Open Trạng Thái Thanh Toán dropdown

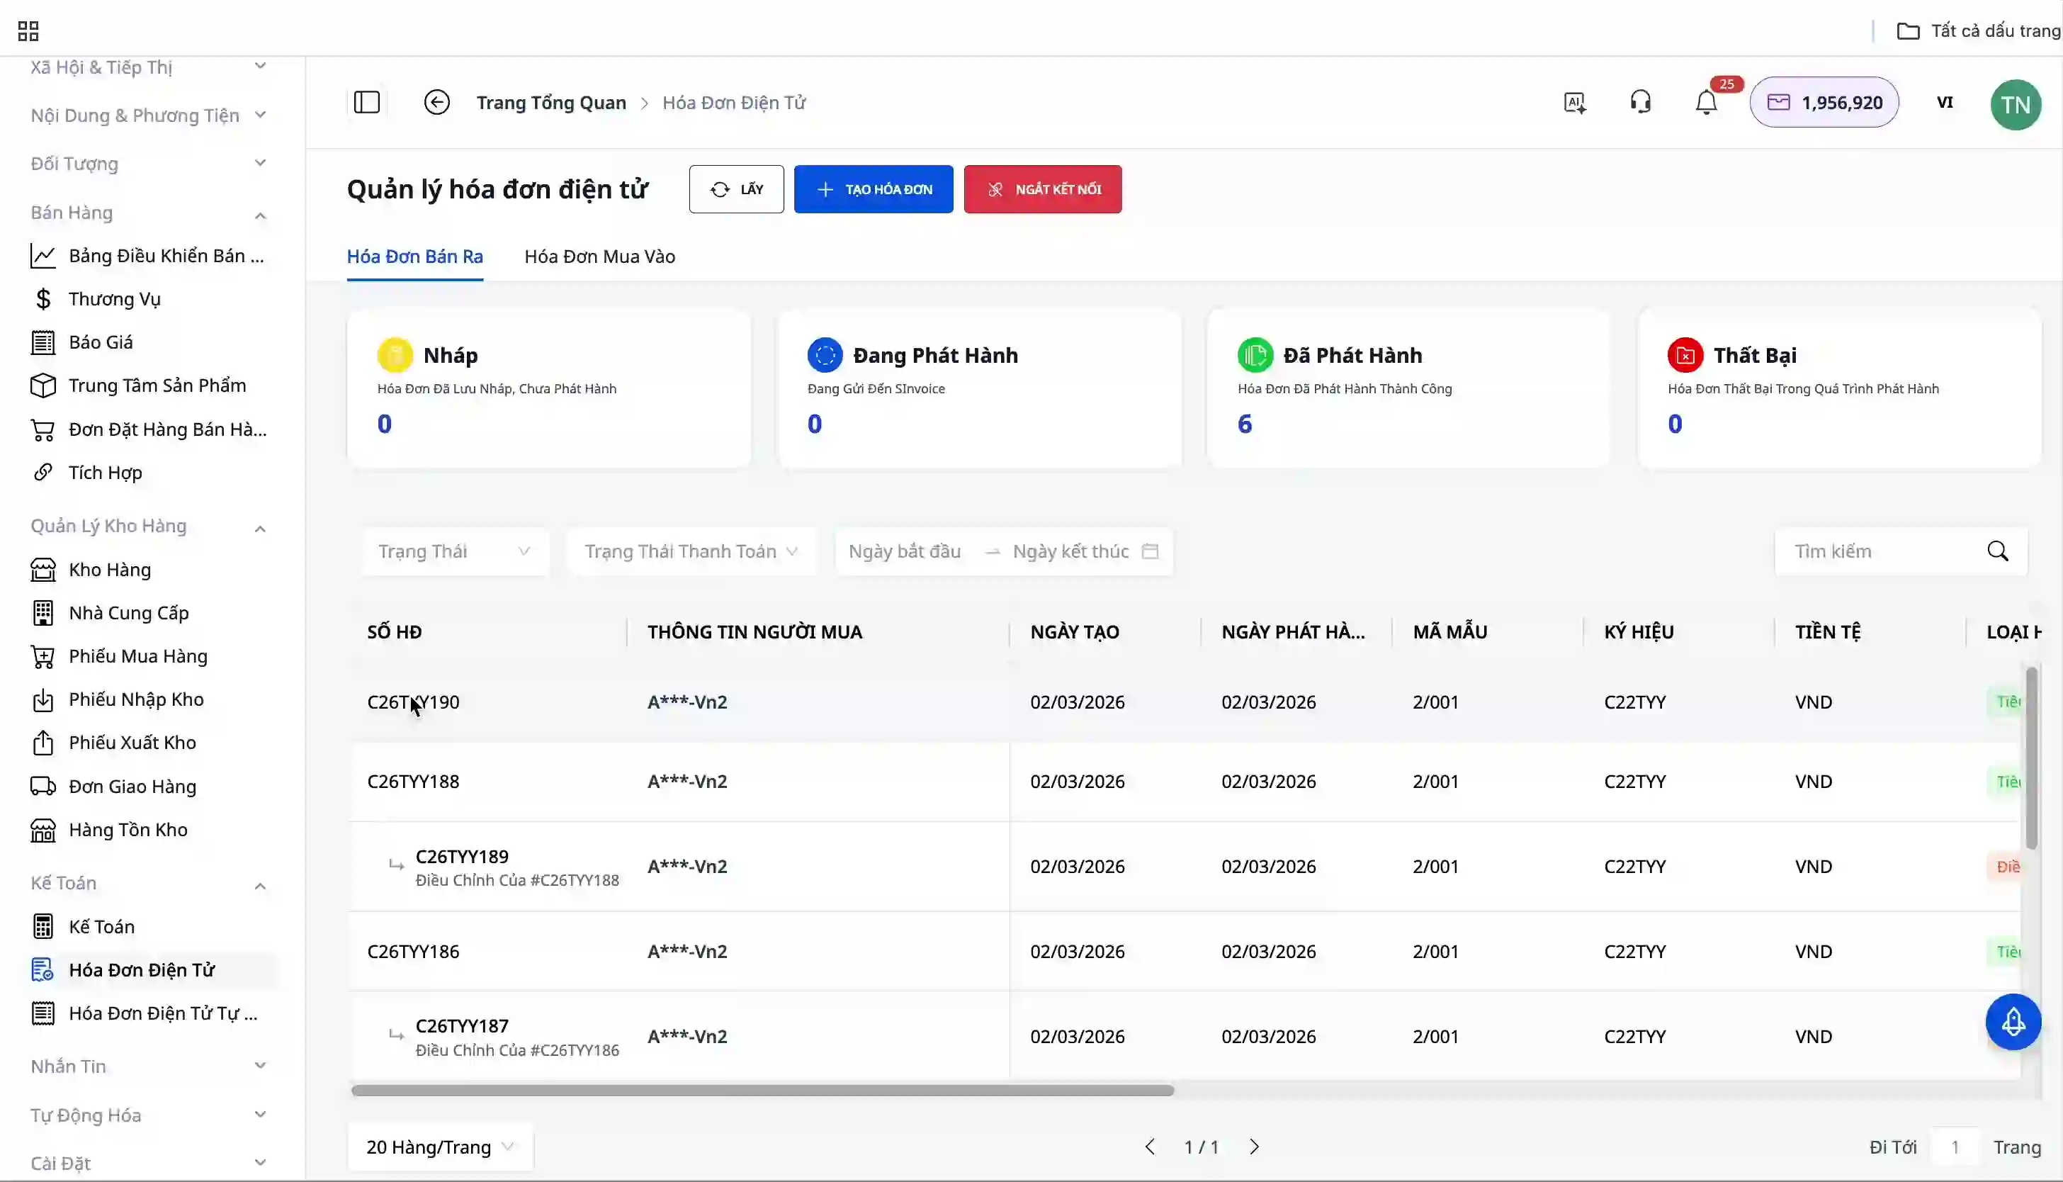691,551
